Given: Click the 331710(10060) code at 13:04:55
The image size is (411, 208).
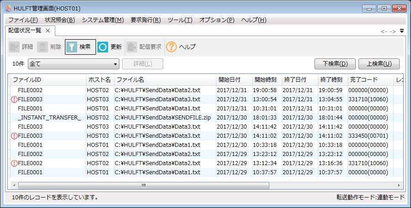Looking at the screenshot, I should (x=368, y=99).
